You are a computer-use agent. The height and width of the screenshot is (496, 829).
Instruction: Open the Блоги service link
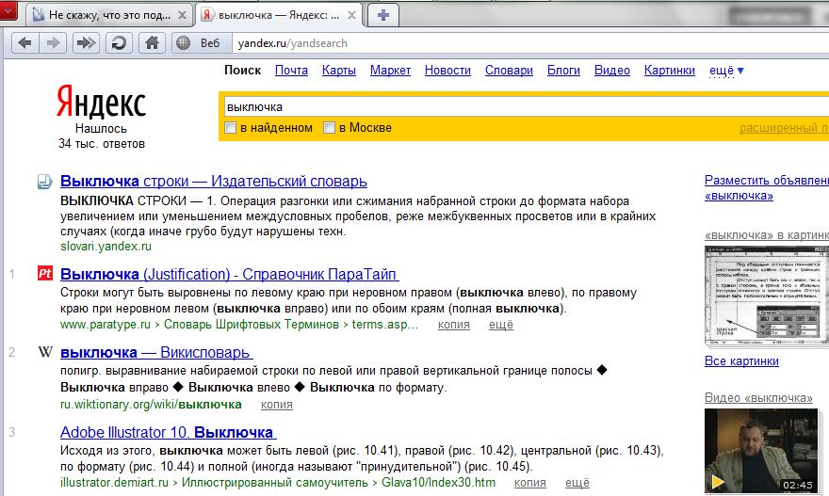563,71
